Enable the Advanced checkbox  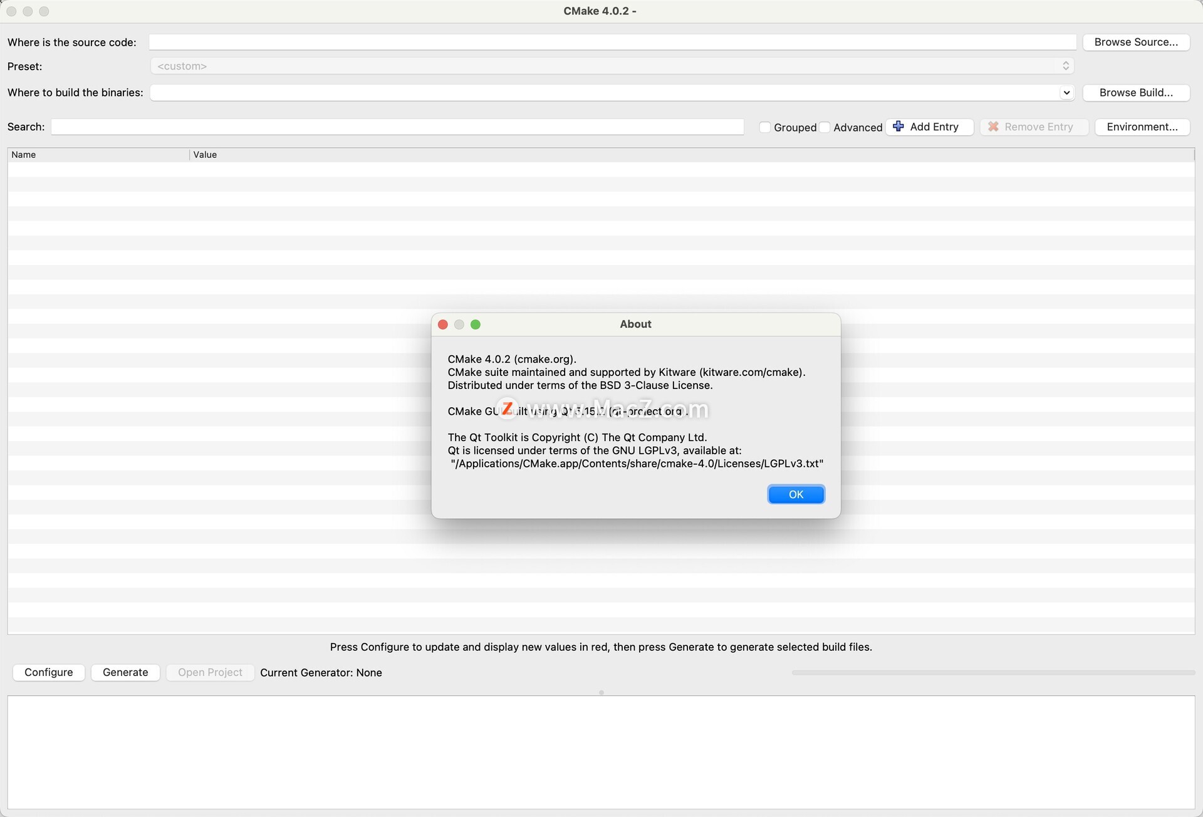point(825,127)
